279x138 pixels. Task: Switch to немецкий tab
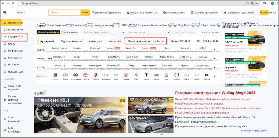pyautogui.click(x=96, y=41)
